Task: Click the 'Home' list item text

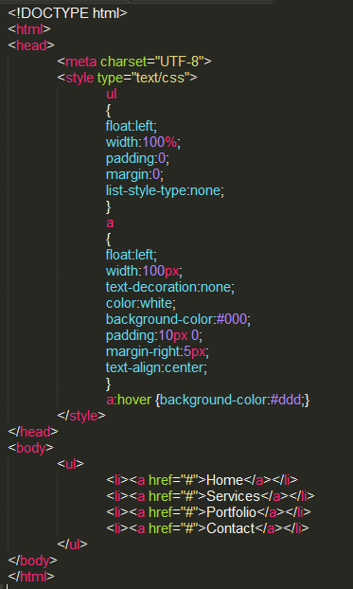Action: [x=225, y=480]
